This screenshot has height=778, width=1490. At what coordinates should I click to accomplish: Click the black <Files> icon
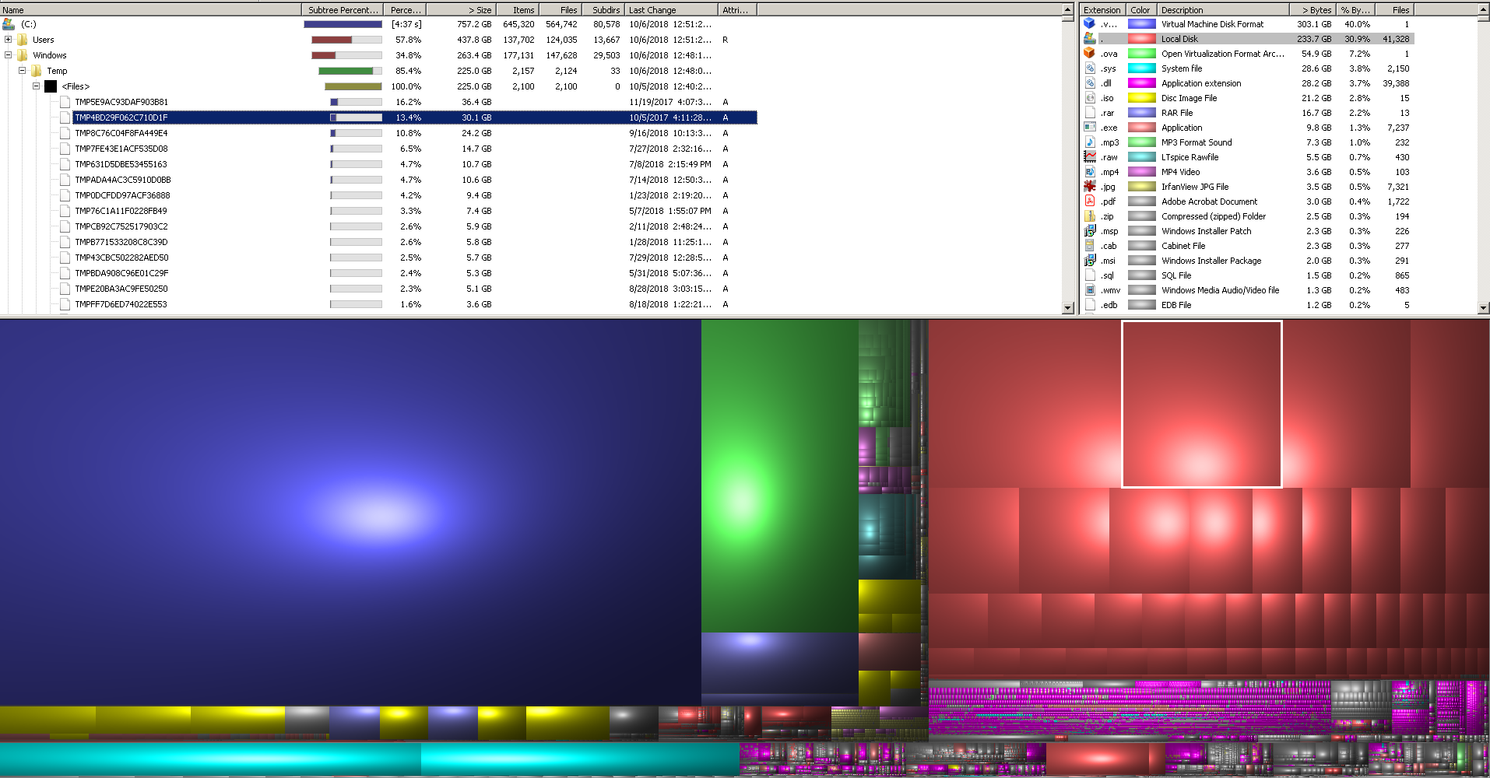click(x=51, y=86)
